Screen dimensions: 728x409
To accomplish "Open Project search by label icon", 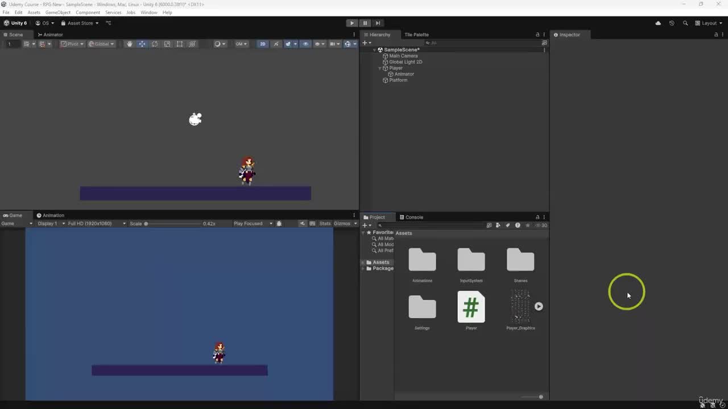I will coord(508,226).
